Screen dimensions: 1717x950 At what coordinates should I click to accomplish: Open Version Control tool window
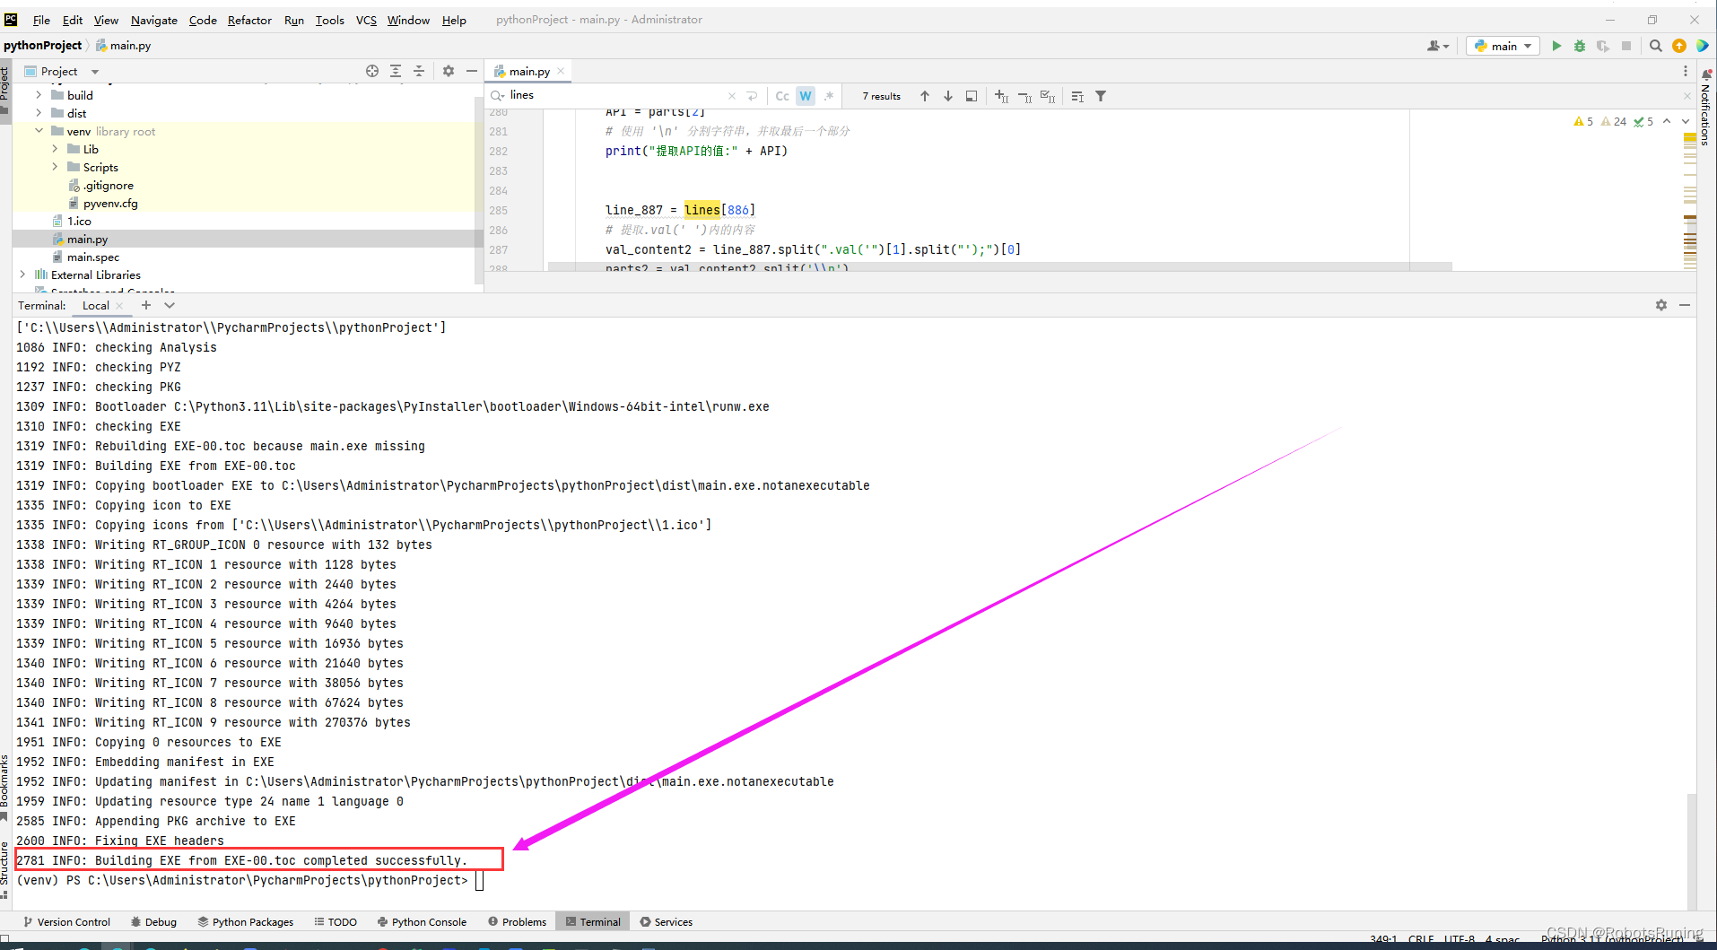(67, 921)
